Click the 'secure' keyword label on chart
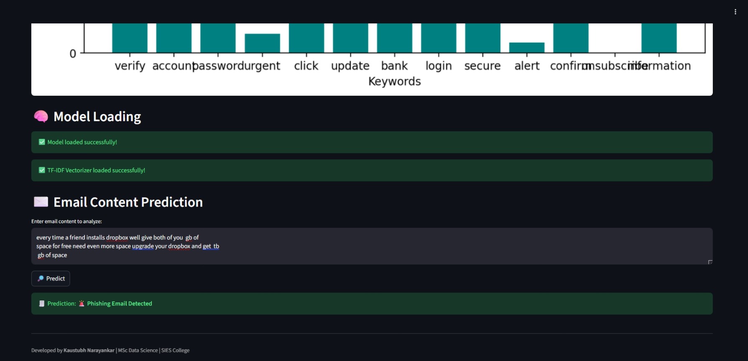Viewport: 748px width, 361px height. pyautogui.click(x=482, y=66)
